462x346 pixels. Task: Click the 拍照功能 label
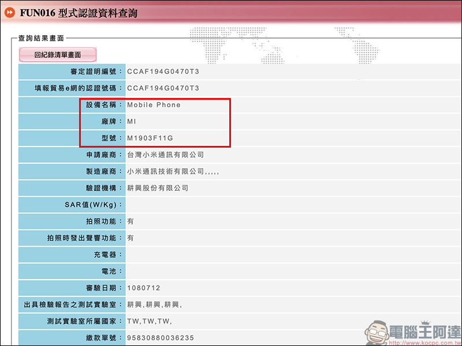click(104, 221)
